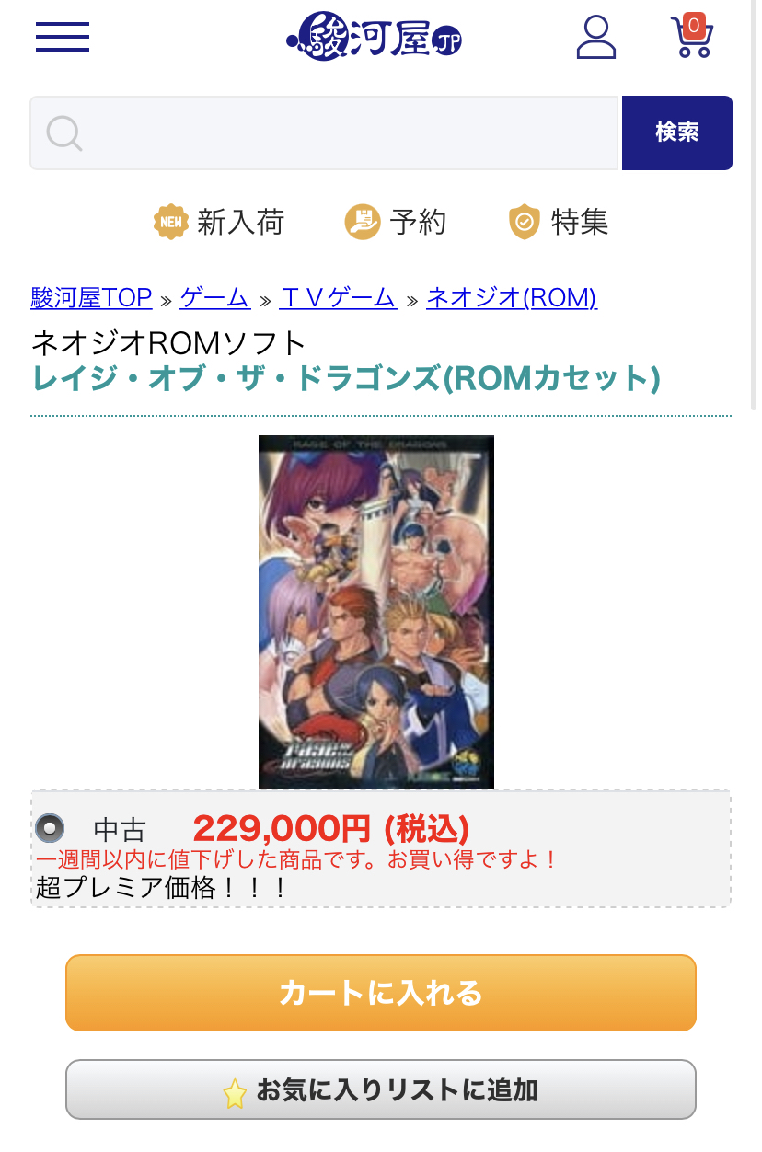Open the 特集 features shield icon
This screenshot has height=1152, width=762.
tap(525, 222)
